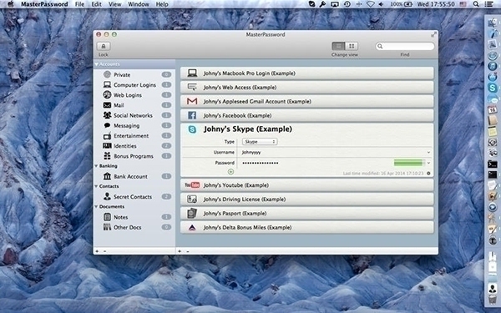The width and height of the screenshot is (501, 313).
Task: Click settings gear next to last modified
Action: [x=428, y=174]
